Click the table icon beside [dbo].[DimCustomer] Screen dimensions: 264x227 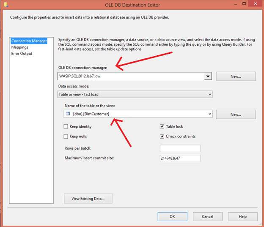click(68, 114)
